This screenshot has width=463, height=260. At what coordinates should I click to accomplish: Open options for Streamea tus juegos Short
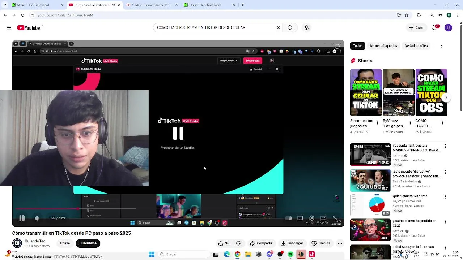pyautogui.click(x=377, y=123)
